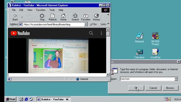This screenshot has width=181, height=102.
Task: Expand the Links bar chevron
Action: pyautogui.click(x=108, y=24)
